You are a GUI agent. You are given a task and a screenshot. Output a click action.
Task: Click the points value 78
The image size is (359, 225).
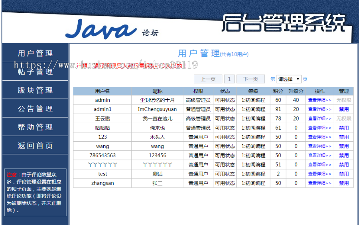pyautogui.click(x=278, y=118)
